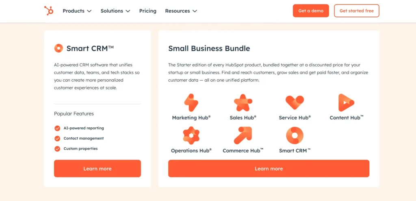Viewport: 416px width, 201px height.
Task: Click the AI-powered reporting checkmark
Action: coord(57,128)
